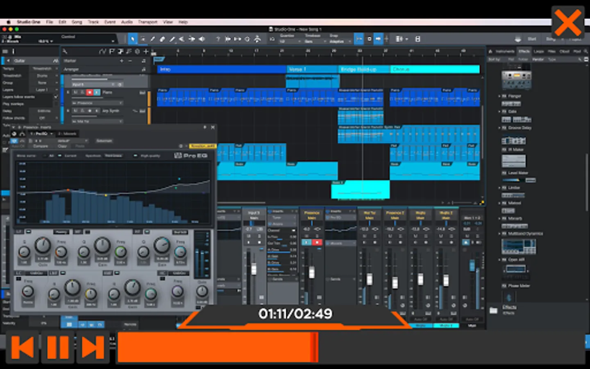
Task: Toggle the Play overlaps checkbox
Action: [x=56, y=104]
